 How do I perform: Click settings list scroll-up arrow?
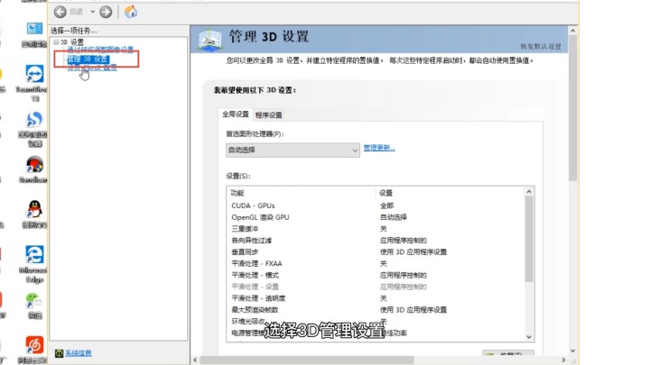point(529,192)
